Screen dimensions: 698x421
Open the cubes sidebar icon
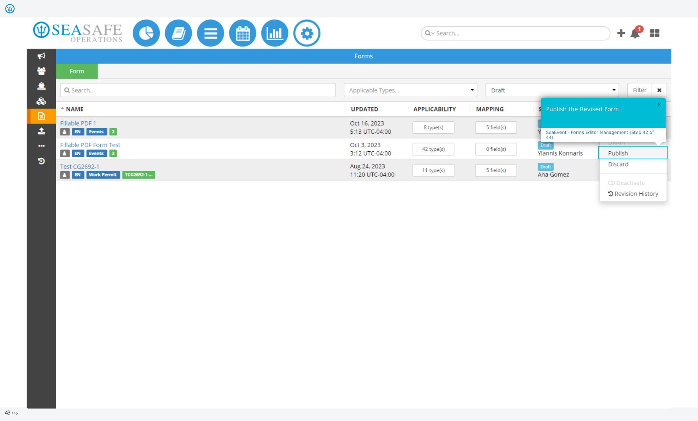(x=41, y=101)
